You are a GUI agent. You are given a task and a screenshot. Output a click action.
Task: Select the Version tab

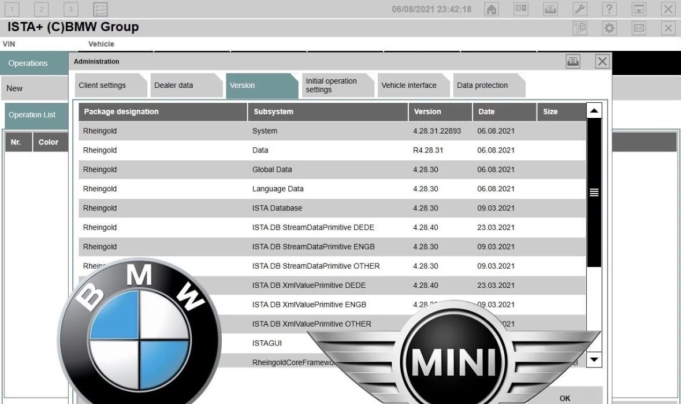pos(262,85)
